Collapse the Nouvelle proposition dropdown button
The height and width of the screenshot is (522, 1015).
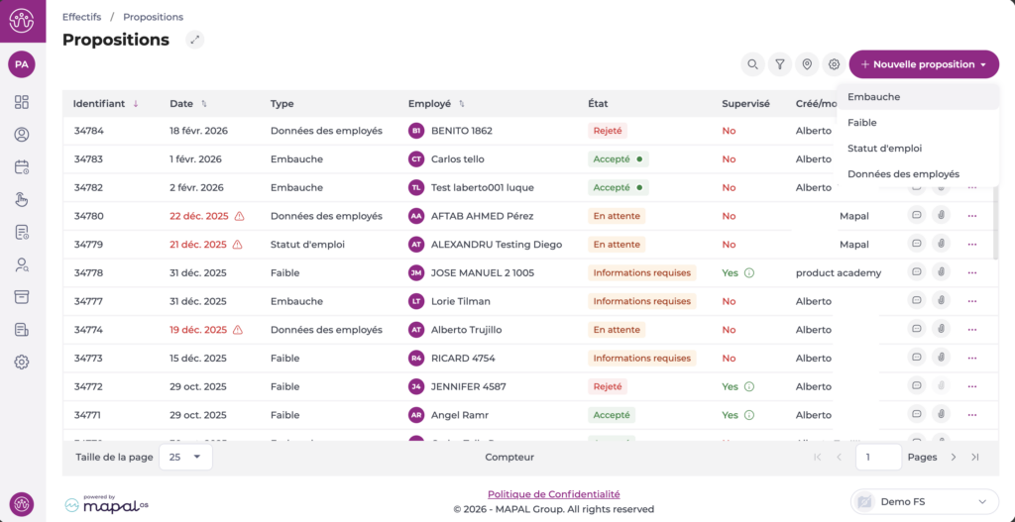pyautogui.click(x=924, y=64)
